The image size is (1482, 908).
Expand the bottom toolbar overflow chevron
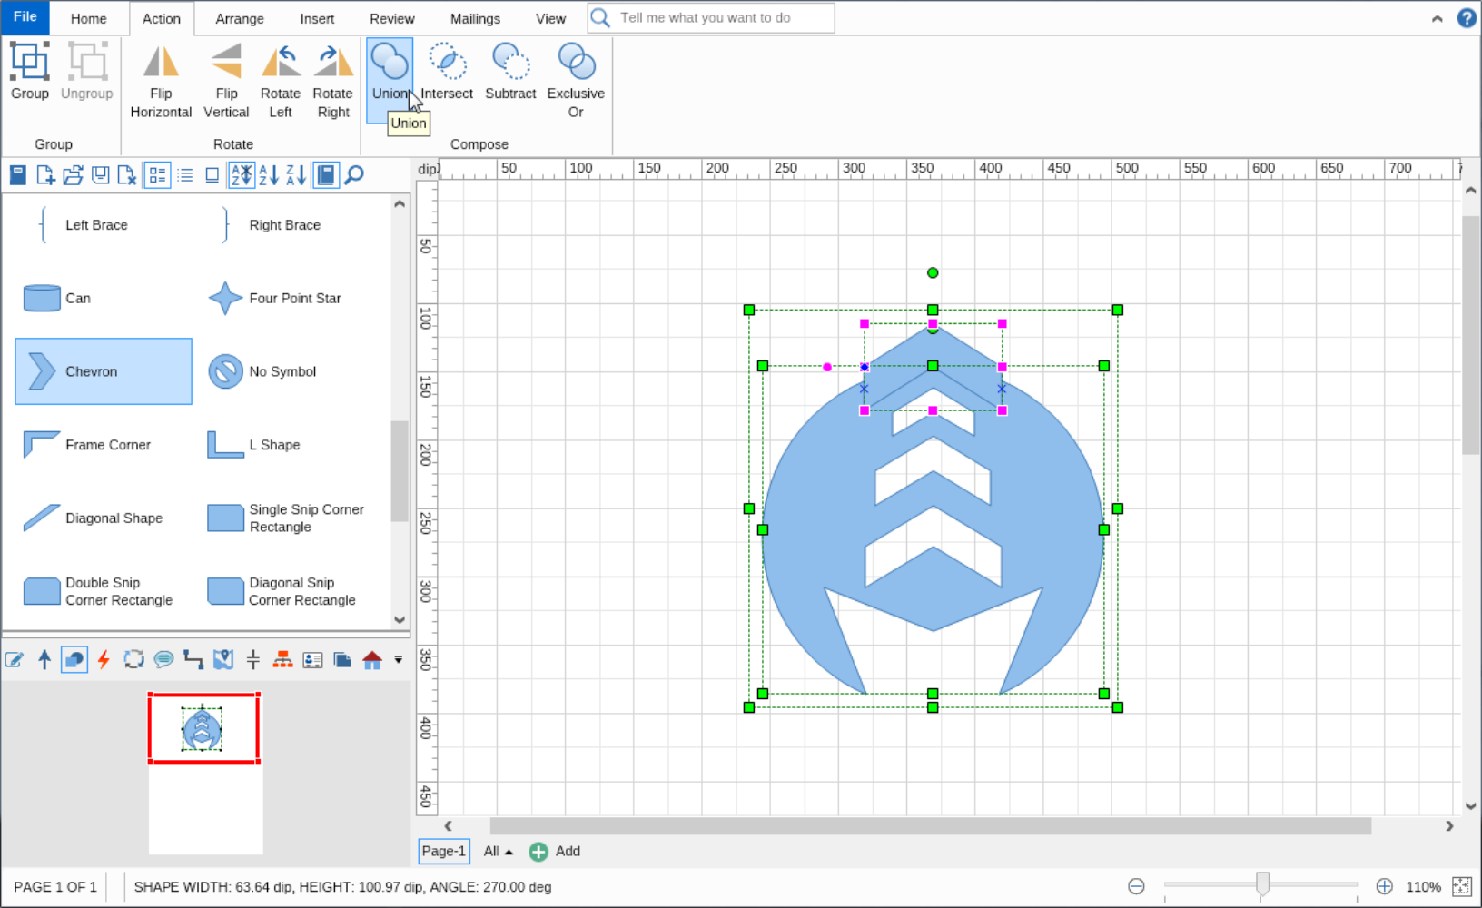398,660
